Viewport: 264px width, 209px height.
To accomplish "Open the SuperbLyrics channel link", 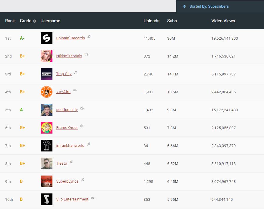I will tap(67, 181).
